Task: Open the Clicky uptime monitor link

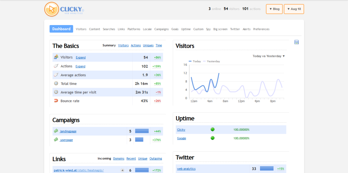Action: coord(181,130)
